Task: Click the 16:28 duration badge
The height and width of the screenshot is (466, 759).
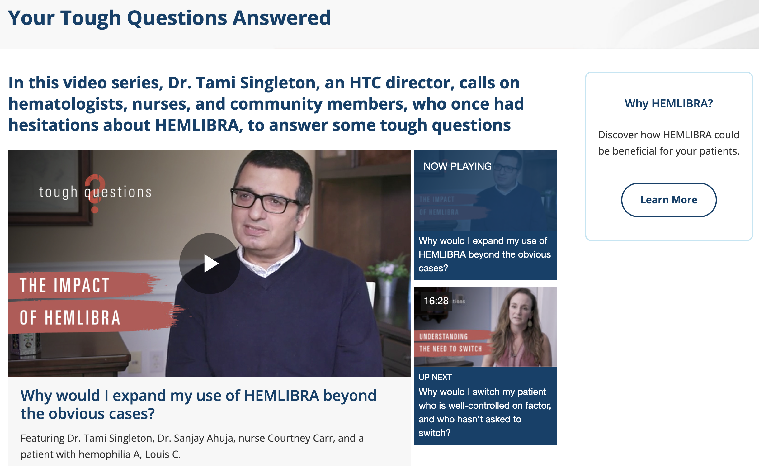Action: 436,301
